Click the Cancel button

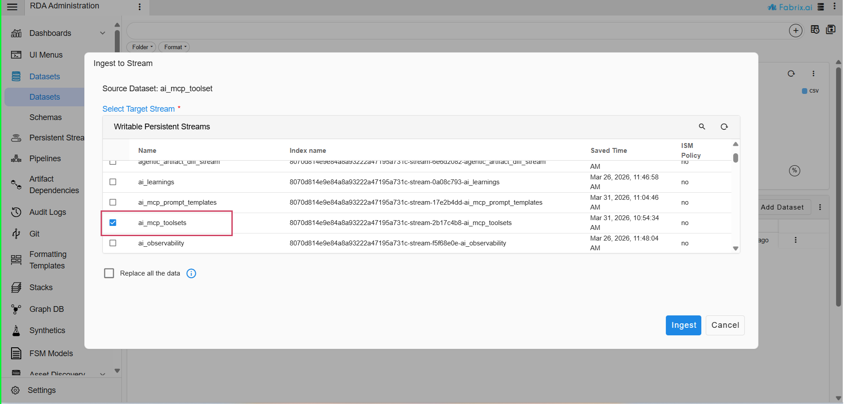(x=725, y=325)
